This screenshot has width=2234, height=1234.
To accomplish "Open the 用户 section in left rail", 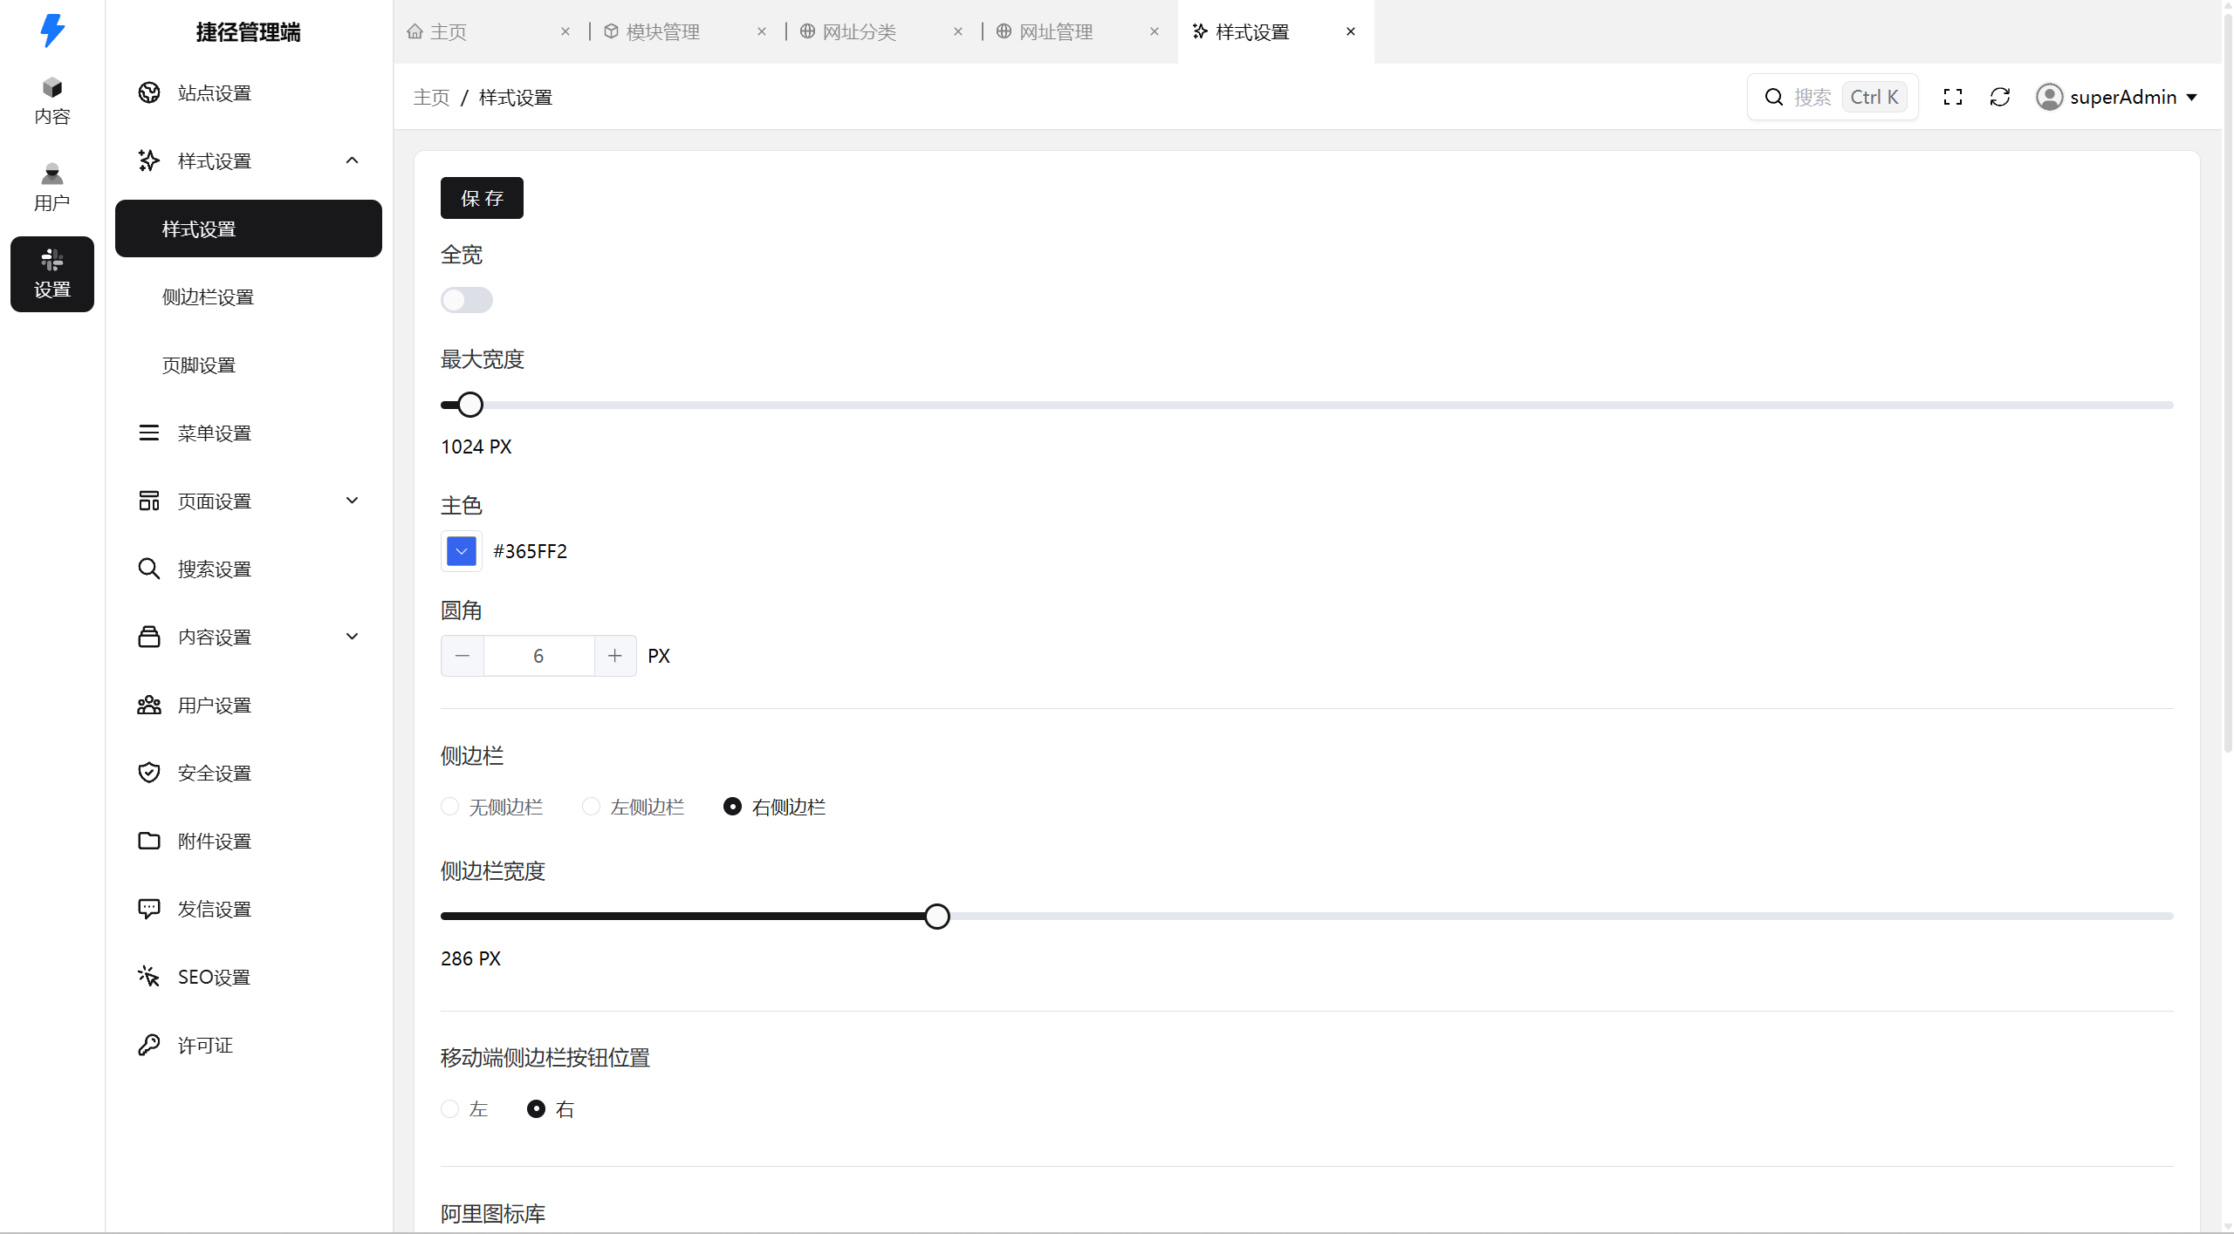I will click(x=52, y=187).
